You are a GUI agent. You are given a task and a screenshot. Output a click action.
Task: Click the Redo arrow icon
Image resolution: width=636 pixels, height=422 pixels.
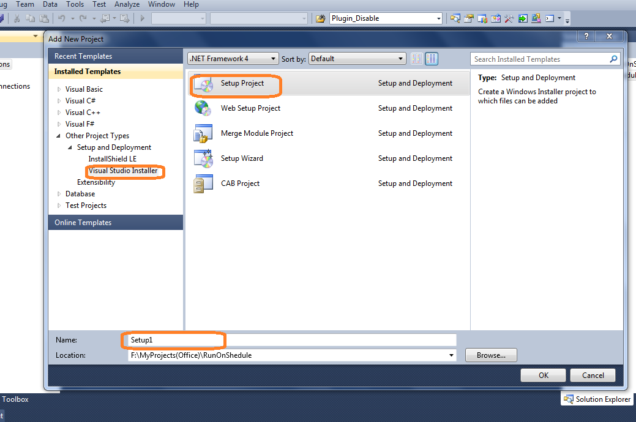(x=83, y=18)
